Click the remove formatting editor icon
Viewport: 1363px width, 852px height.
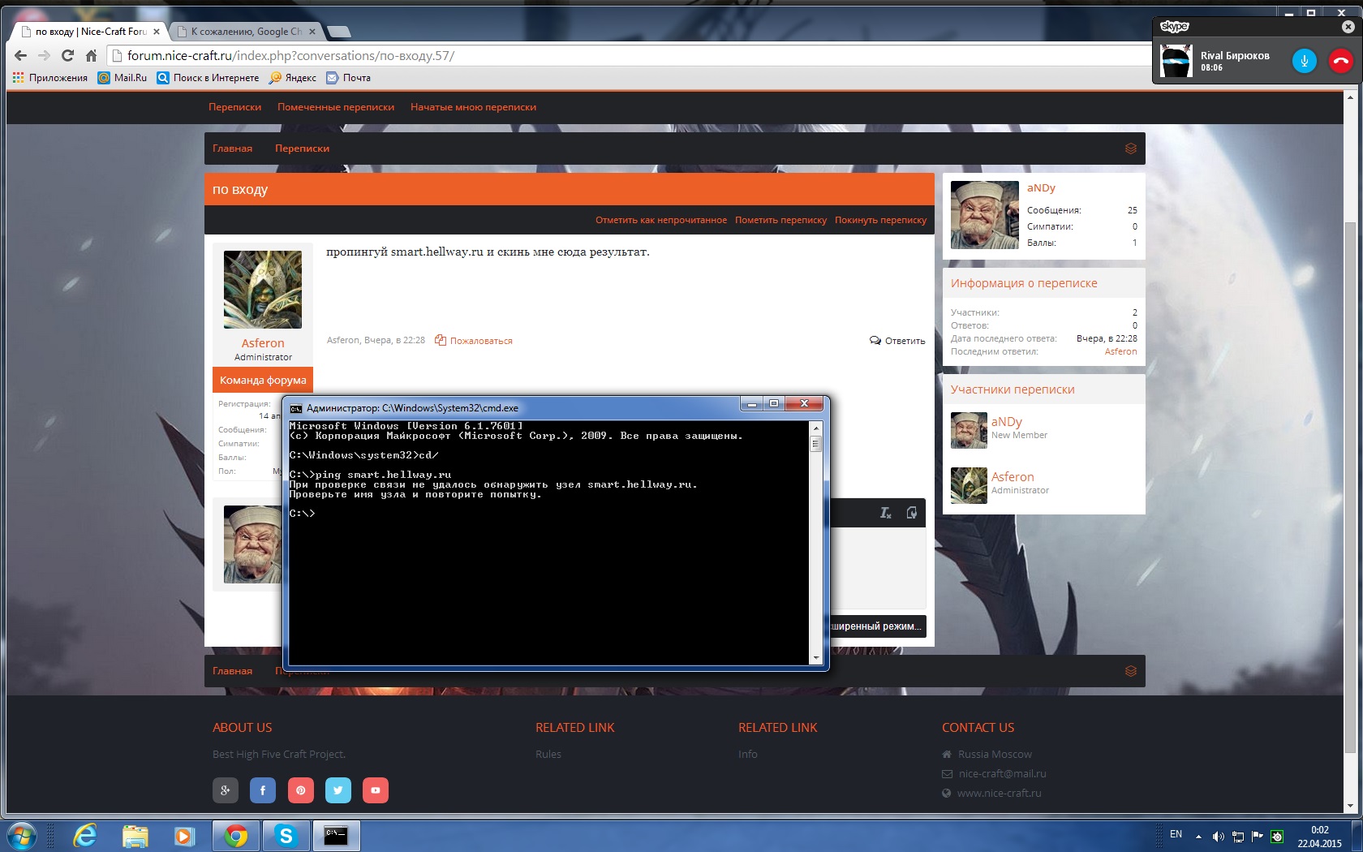pyautogui.click(x=886, y=513)
